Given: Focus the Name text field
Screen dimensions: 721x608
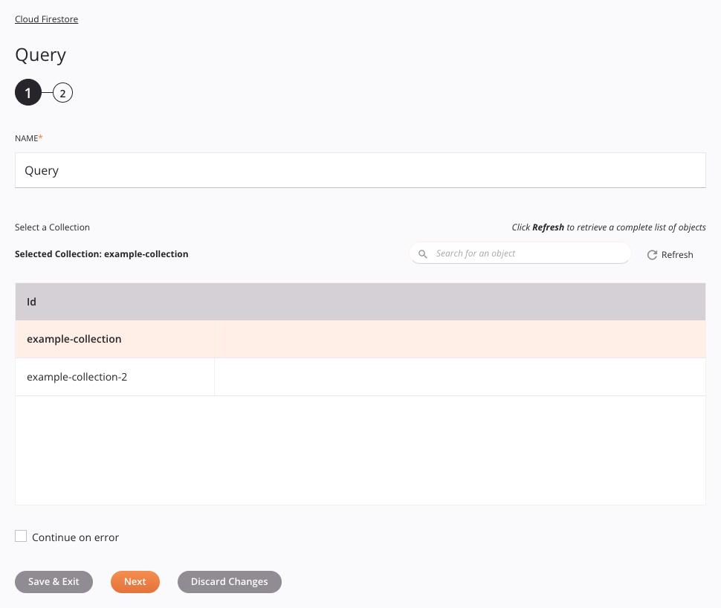Looking at the screenshot, I should (x=360, y=170).
